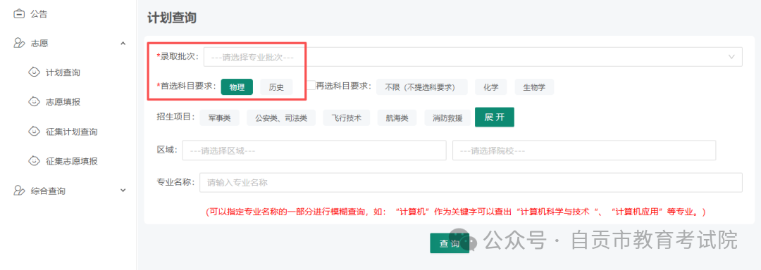Expand the 综合查询 menu chevron
761x270 pixels.
tap(123, 191)
